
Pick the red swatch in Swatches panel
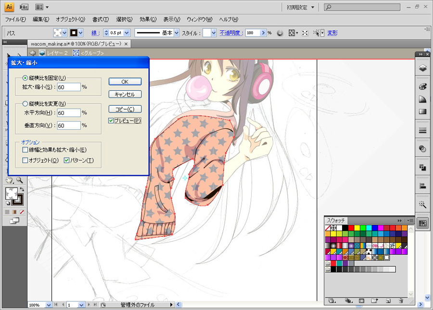351,228
